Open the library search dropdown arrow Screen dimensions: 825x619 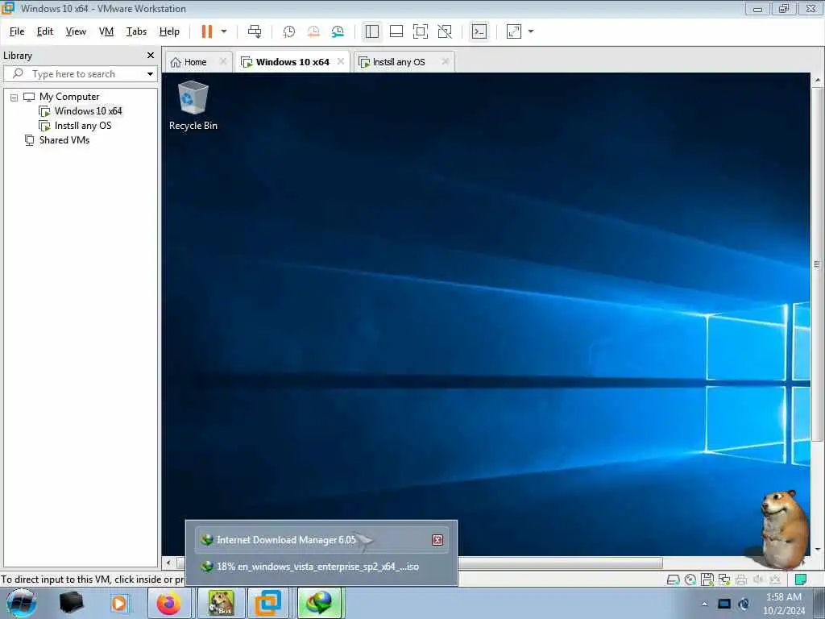151,74
